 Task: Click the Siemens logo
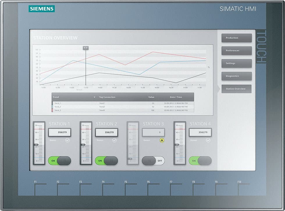click(x=42, y=9)
